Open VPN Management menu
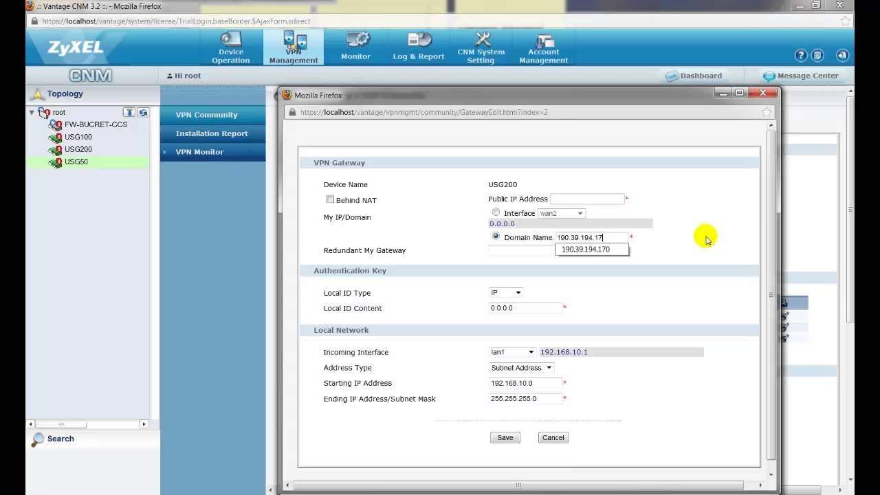 click(x=294, y=47)
